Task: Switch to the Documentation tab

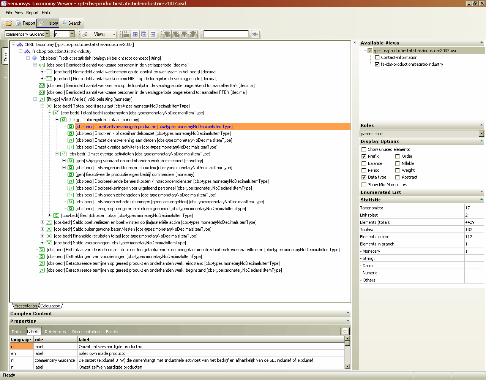Action: [x=86, y=332]
